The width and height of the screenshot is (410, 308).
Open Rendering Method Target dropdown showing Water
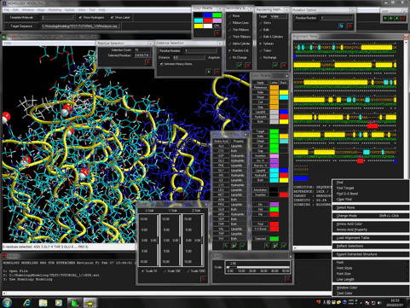[279, 16]
